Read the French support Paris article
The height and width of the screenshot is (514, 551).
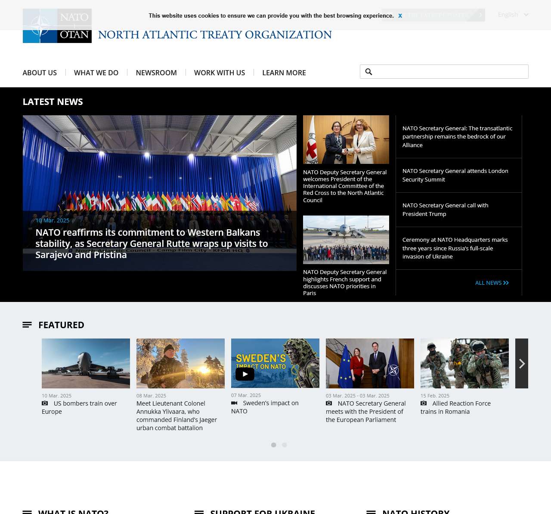click(345, 283)
